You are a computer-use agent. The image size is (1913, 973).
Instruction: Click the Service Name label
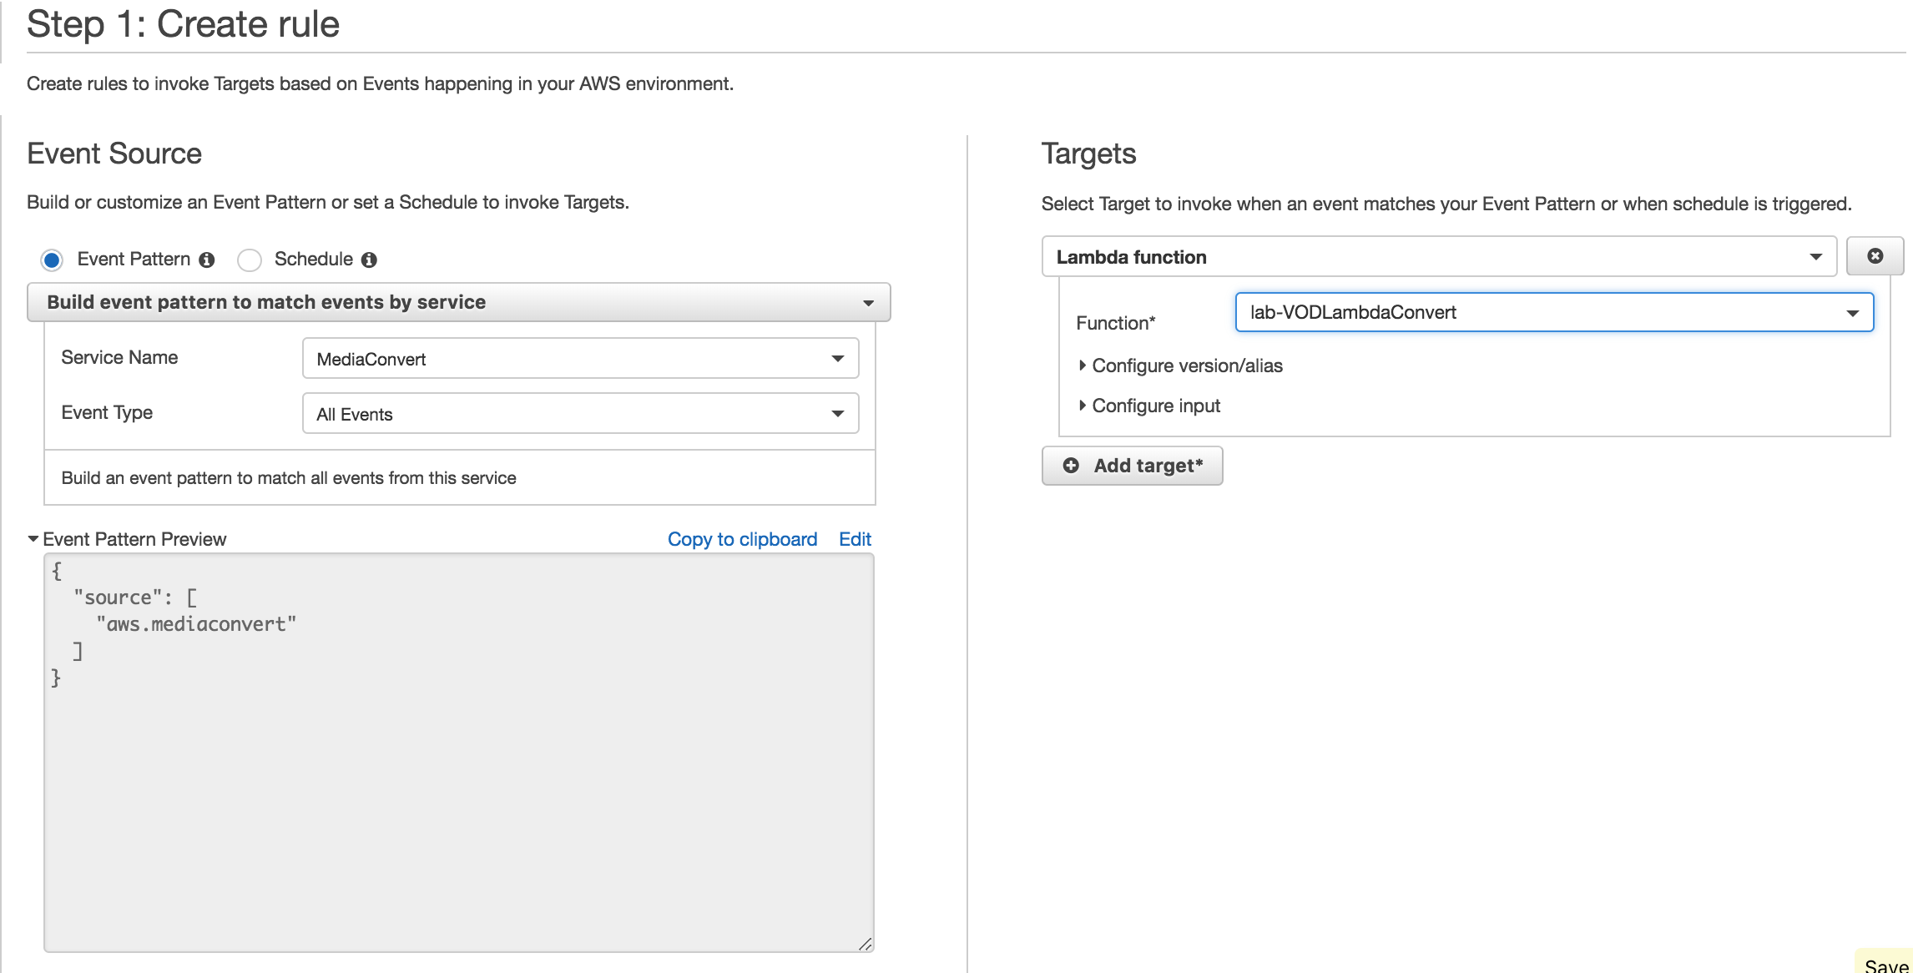119,357
